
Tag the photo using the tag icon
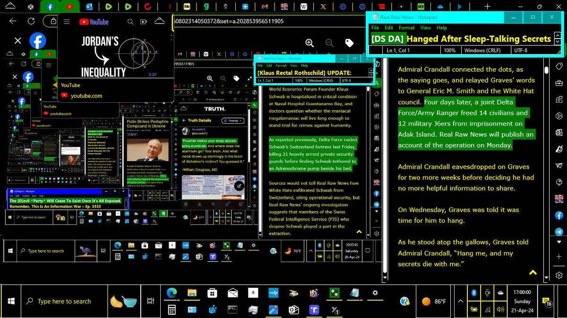tap(349, 43)
